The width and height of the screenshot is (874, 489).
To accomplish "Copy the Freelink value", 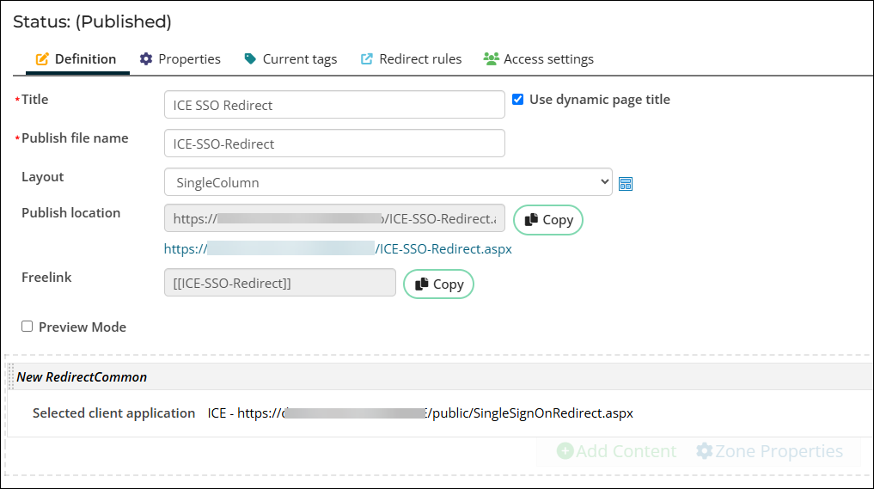I will click(438, 284).
